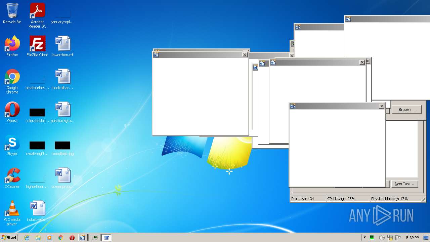Switch to Task Manager taskbar button
Screen dimensions: 430x242
click(95, 238)
